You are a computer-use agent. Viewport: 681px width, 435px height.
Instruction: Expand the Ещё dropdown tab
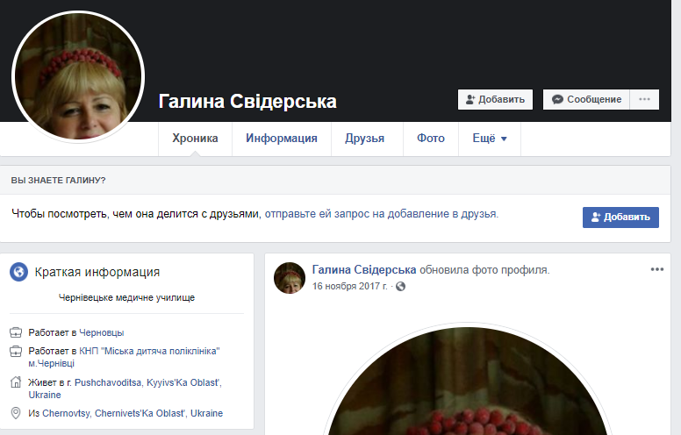(490, 139)
